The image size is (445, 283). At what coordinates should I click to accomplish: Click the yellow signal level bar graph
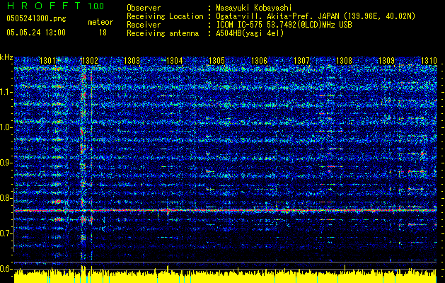pos(226,276)
